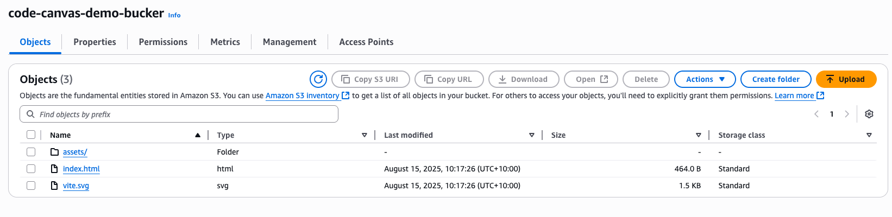Click the refresh objects icon button
Screen dimensions: 892x217
(318, 79)
